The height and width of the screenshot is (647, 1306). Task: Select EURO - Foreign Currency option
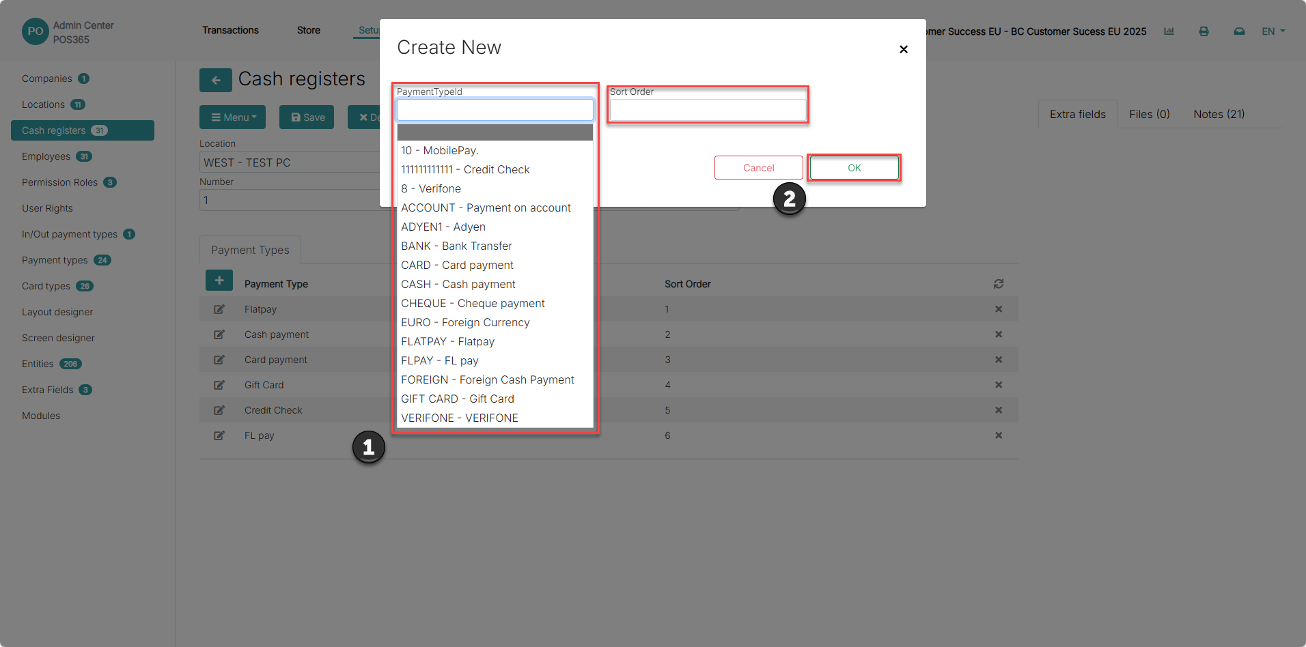coord(495,322)
